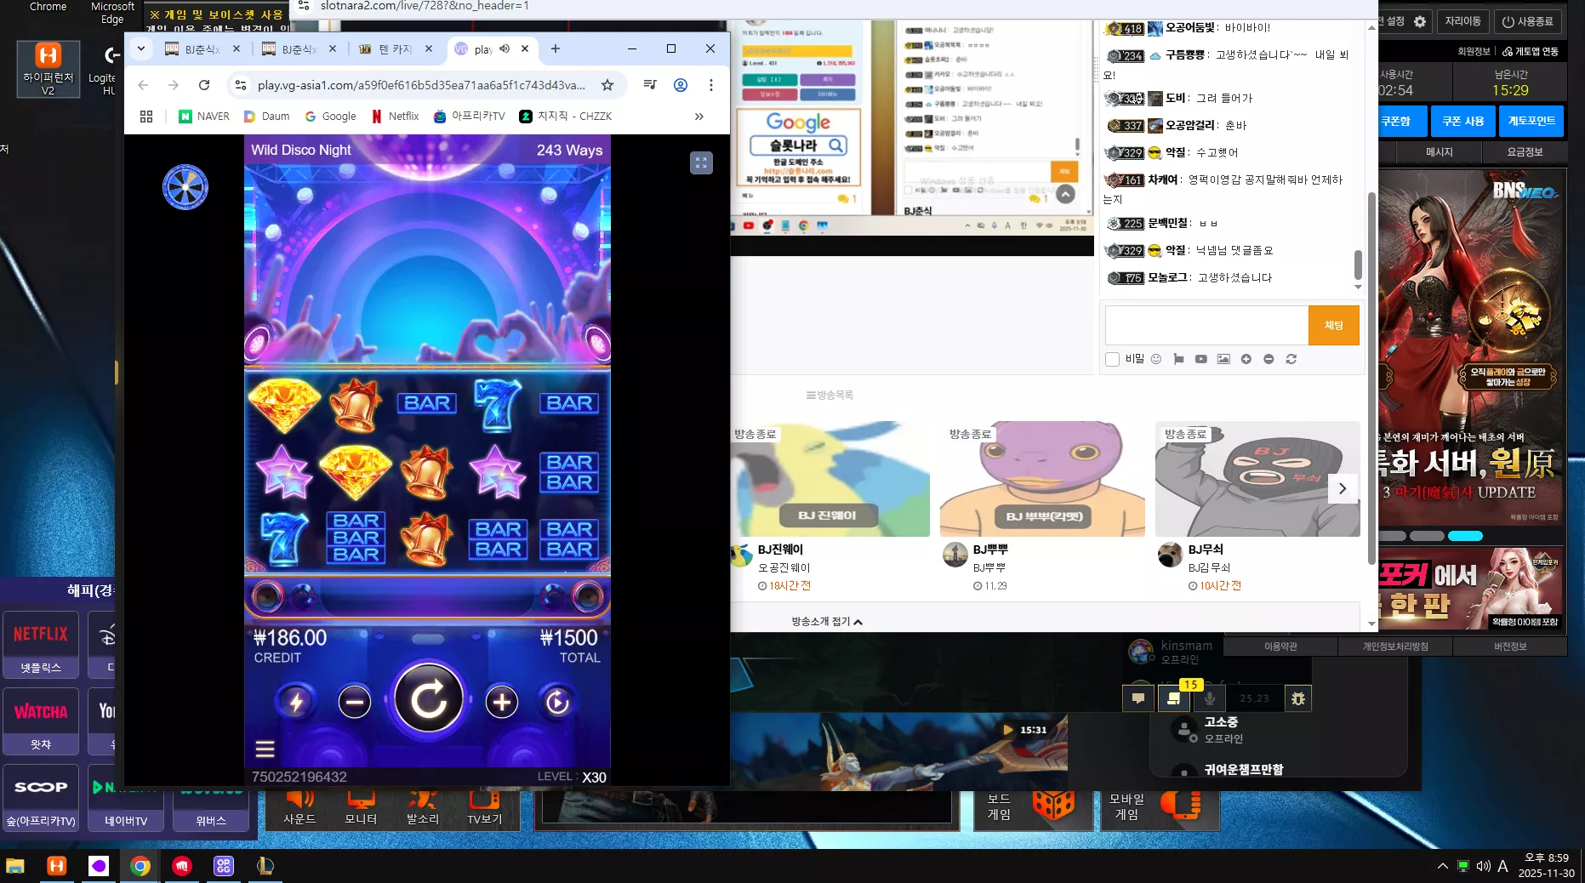Open the 이용약관 link

click(x=1280, y=647)
